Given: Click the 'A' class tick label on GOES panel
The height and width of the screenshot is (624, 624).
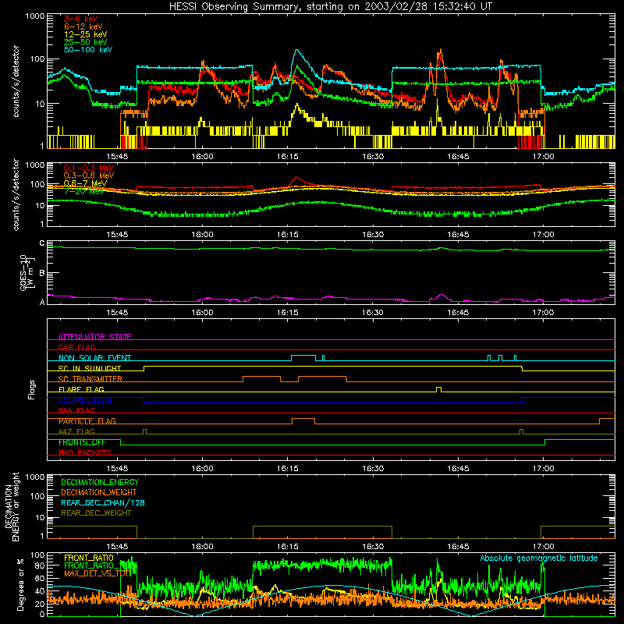Looking at the screenshot, I should click(x=42, y=302).
